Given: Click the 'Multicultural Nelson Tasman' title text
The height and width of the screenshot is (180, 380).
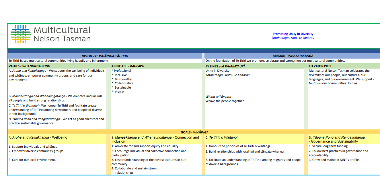Looking at the screenshot, I should point(62,34).
